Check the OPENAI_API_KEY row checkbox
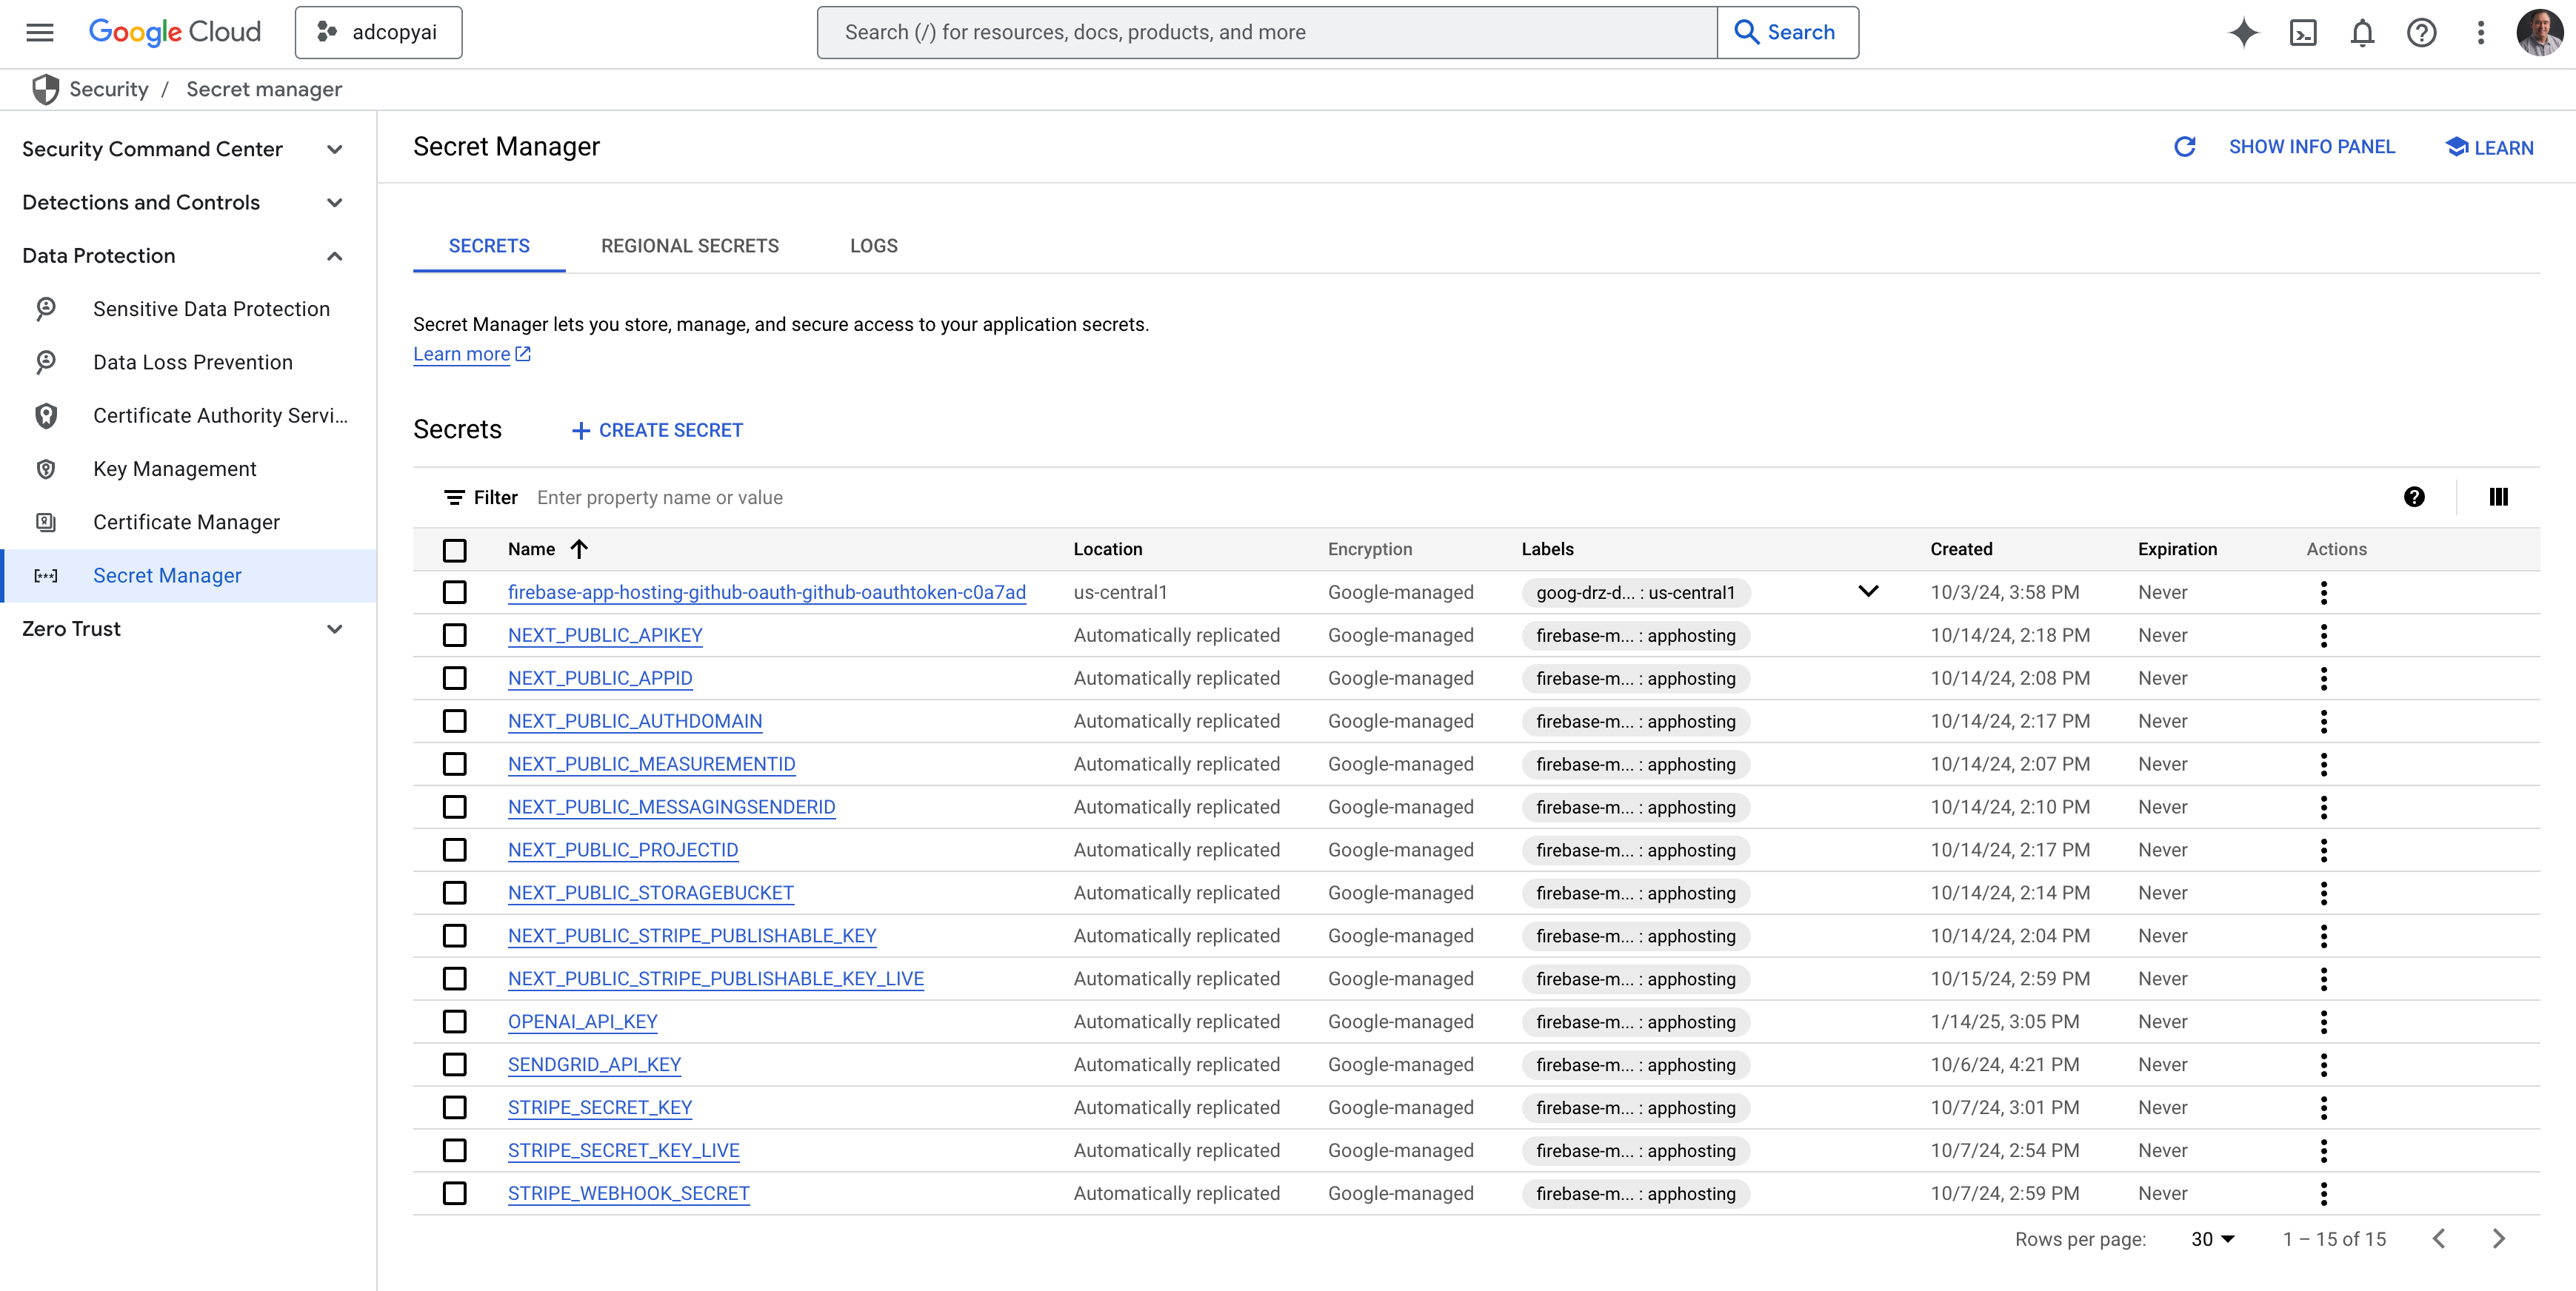2576x1291 pixels. pos(455,1022)
